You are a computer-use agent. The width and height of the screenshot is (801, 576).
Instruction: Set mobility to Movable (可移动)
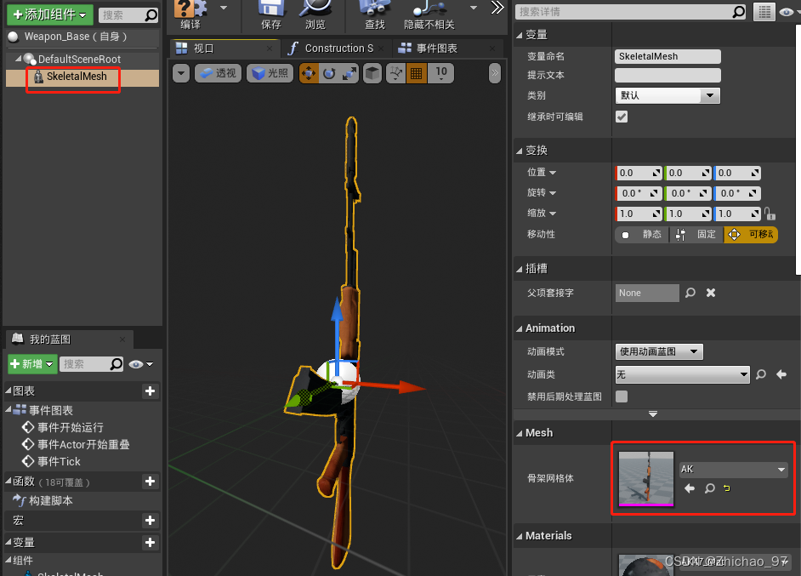(x=751, y=235)
